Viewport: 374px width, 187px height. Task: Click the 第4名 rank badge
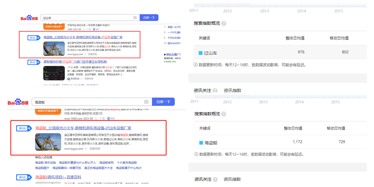[34, 38]
